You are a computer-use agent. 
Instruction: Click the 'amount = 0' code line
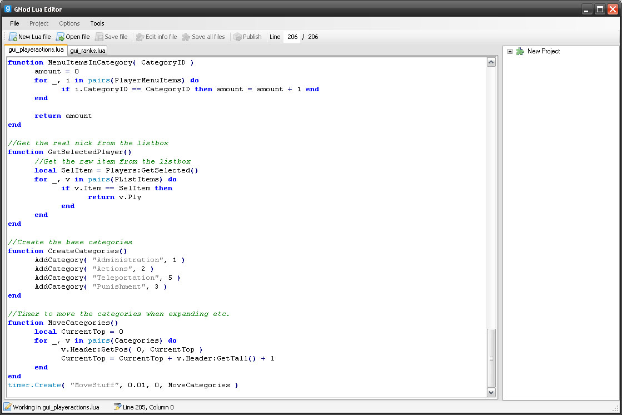pos(57,71)
